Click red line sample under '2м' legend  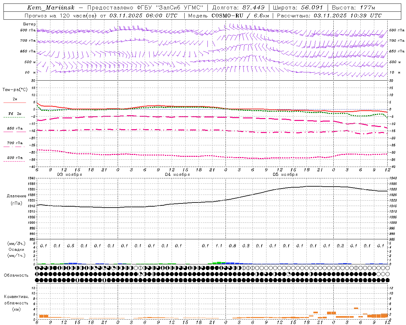pyautogui.click(x=15, y=103)
